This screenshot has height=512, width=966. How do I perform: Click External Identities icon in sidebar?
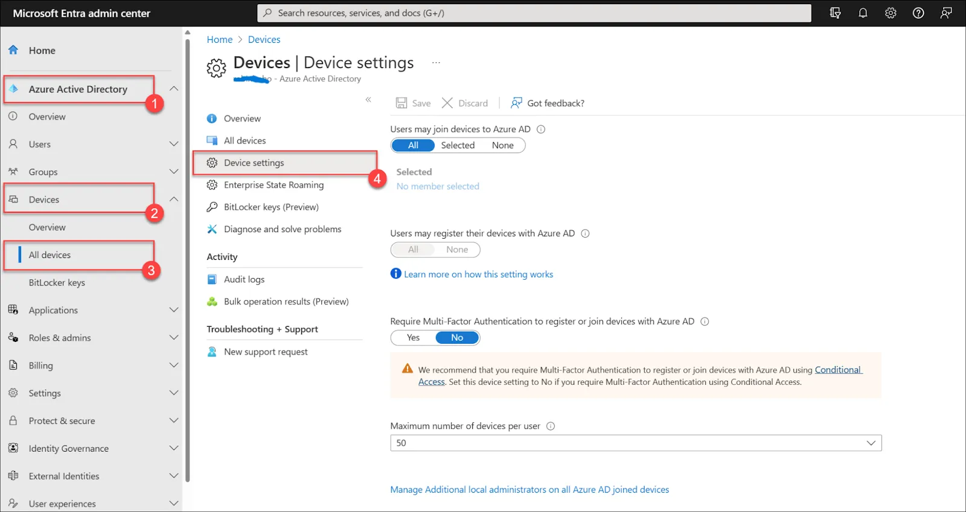point(13,476)
